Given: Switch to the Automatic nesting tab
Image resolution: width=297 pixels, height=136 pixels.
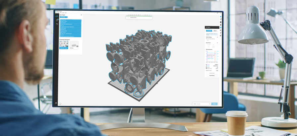Looking at the screenshot, I should tap(209, 31).
